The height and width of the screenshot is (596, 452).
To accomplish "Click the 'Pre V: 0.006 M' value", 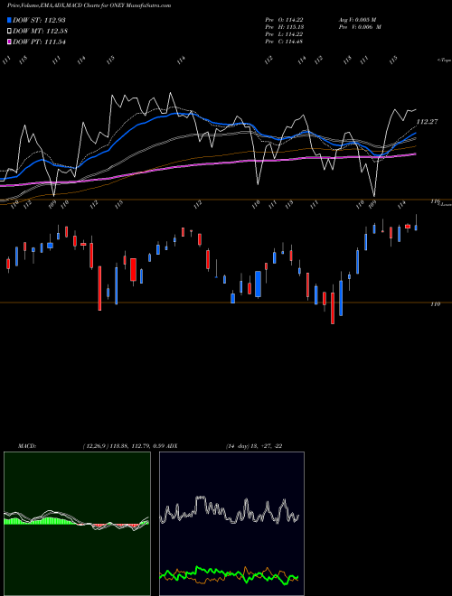I will click(x=360, y=27).
